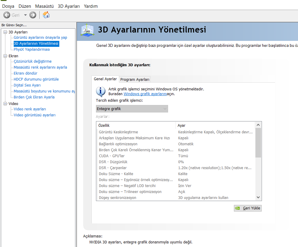Viewport: 298px width, 247px height.
Task: Open Görüntü ayarlarını önayarla yap
Action: coord(40,38)
